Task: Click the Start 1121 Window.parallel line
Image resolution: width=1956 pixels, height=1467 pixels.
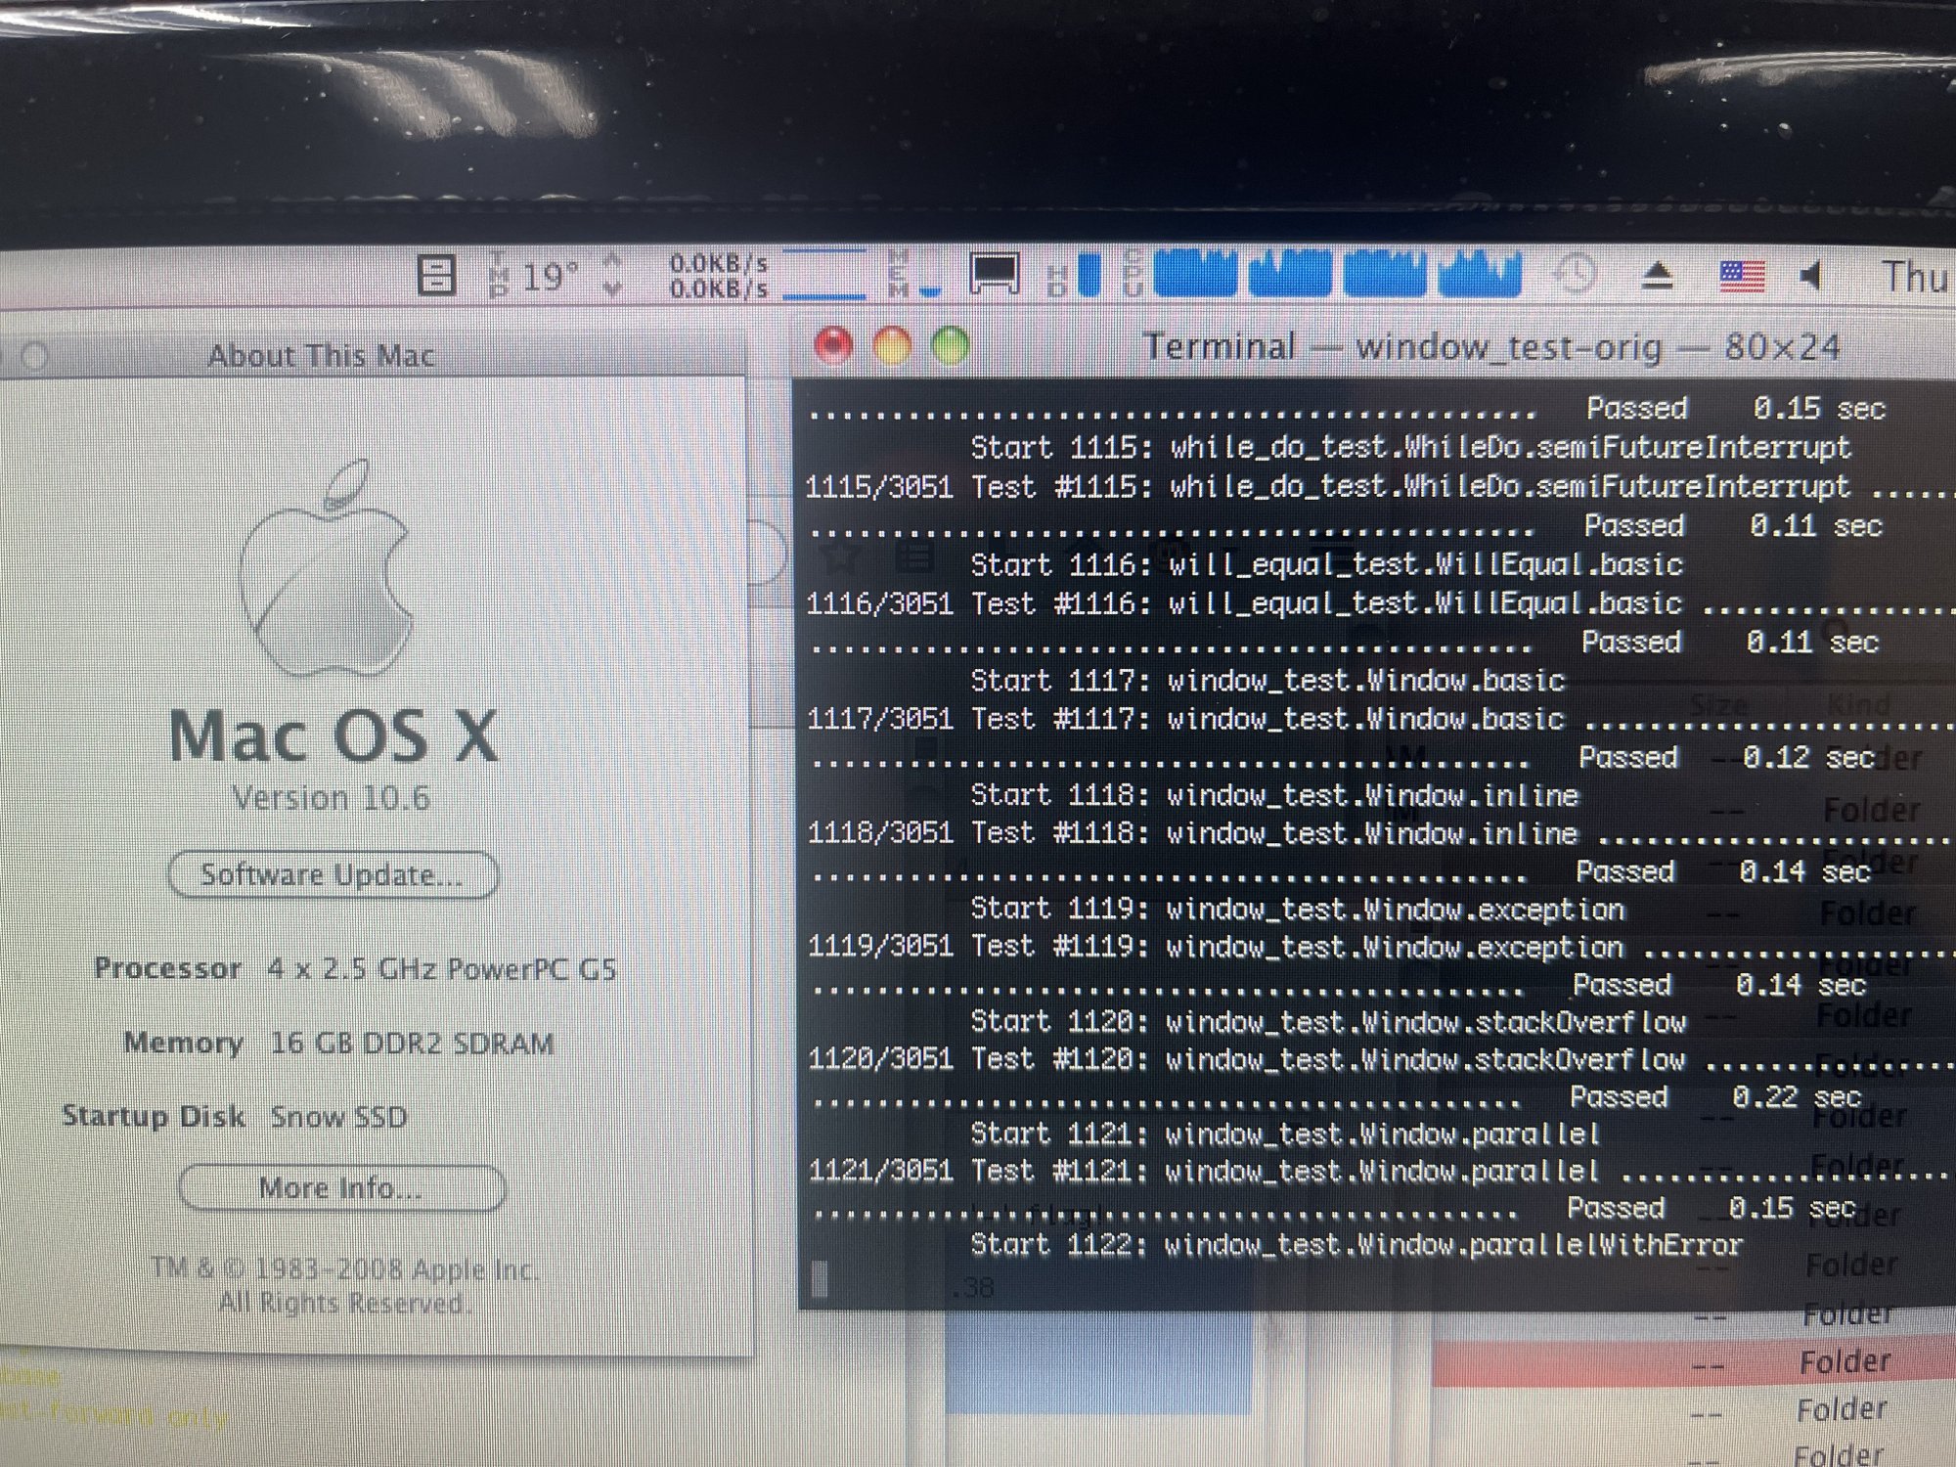Action: pos(1285,1134)
